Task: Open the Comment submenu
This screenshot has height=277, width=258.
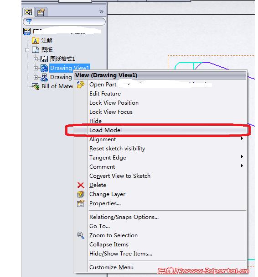Action: coord(102,167)
